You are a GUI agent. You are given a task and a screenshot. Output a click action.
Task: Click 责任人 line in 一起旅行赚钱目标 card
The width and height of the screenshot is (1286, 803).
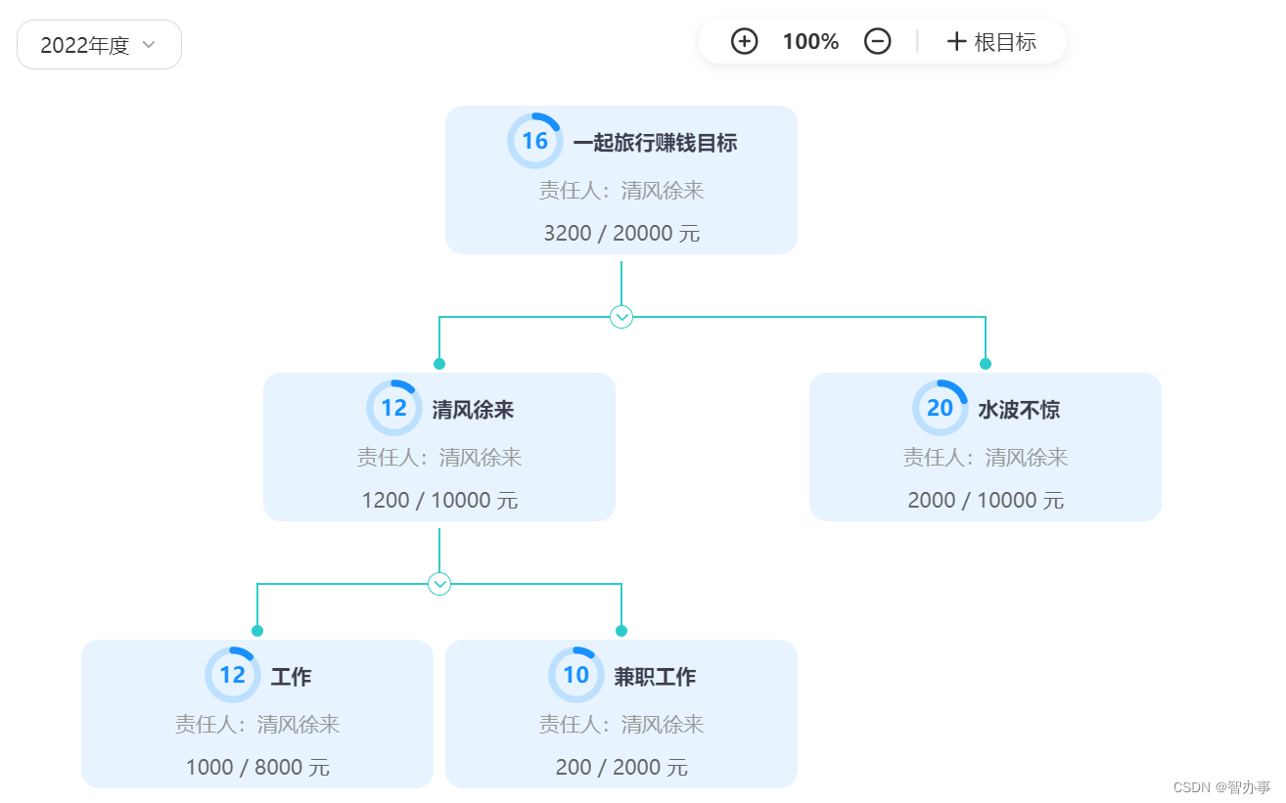click(x=621, y=191)
